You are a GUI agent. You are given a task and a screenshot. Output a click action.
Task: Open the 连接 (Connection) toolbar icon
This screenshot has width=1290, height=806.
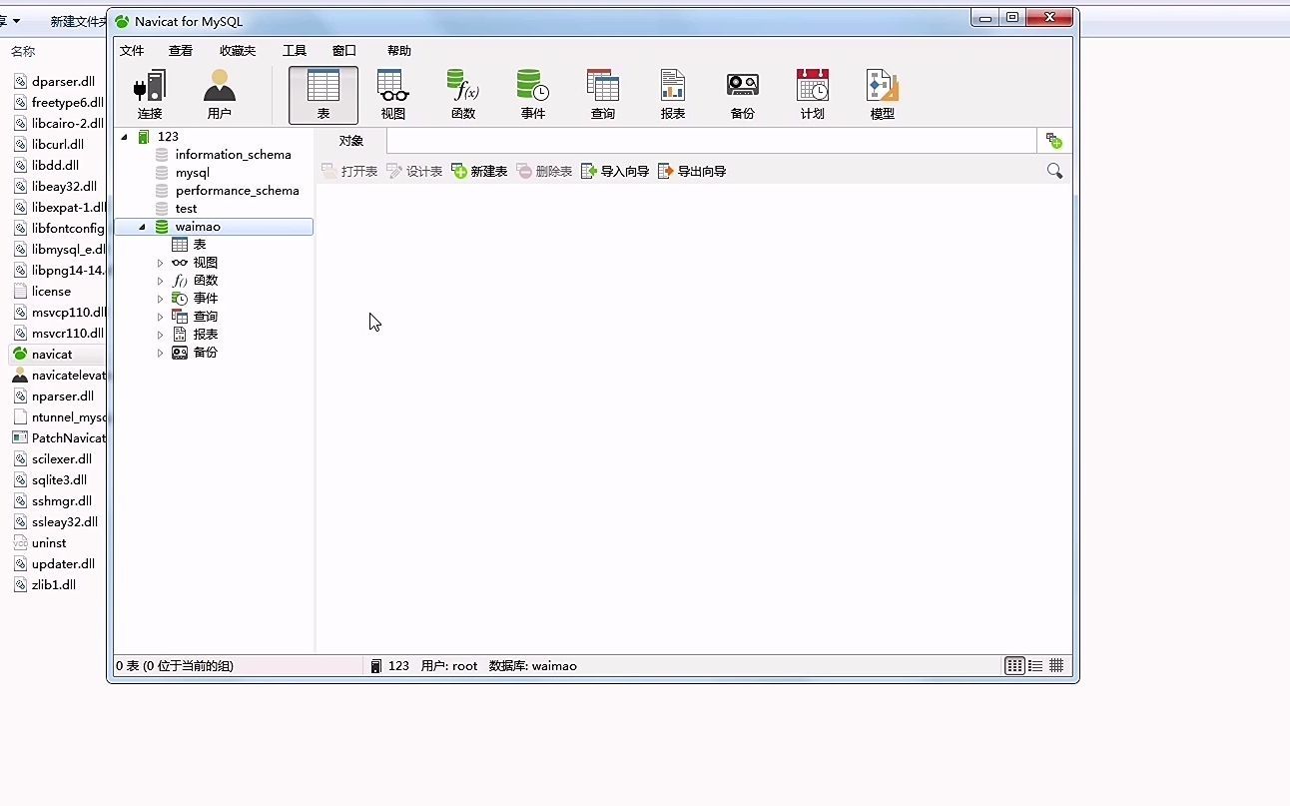click(150, 95)
